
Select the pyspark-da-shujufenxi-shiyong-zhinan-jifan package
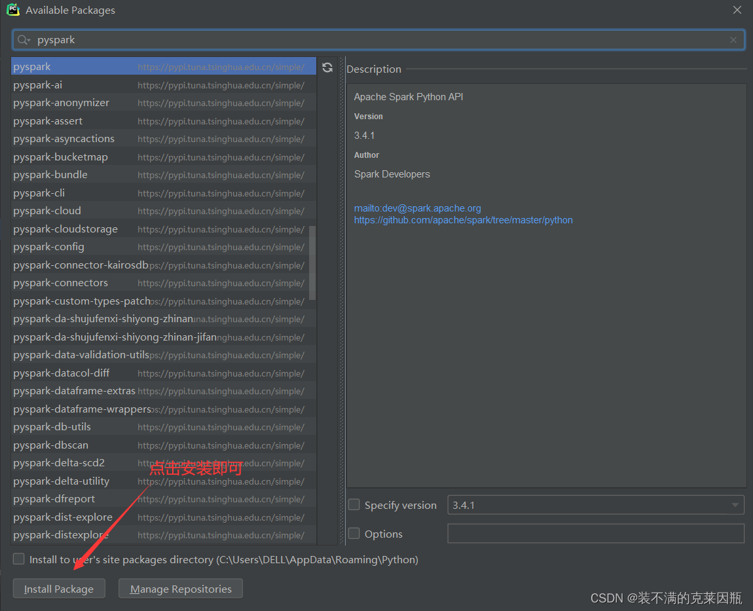[163, 337]
